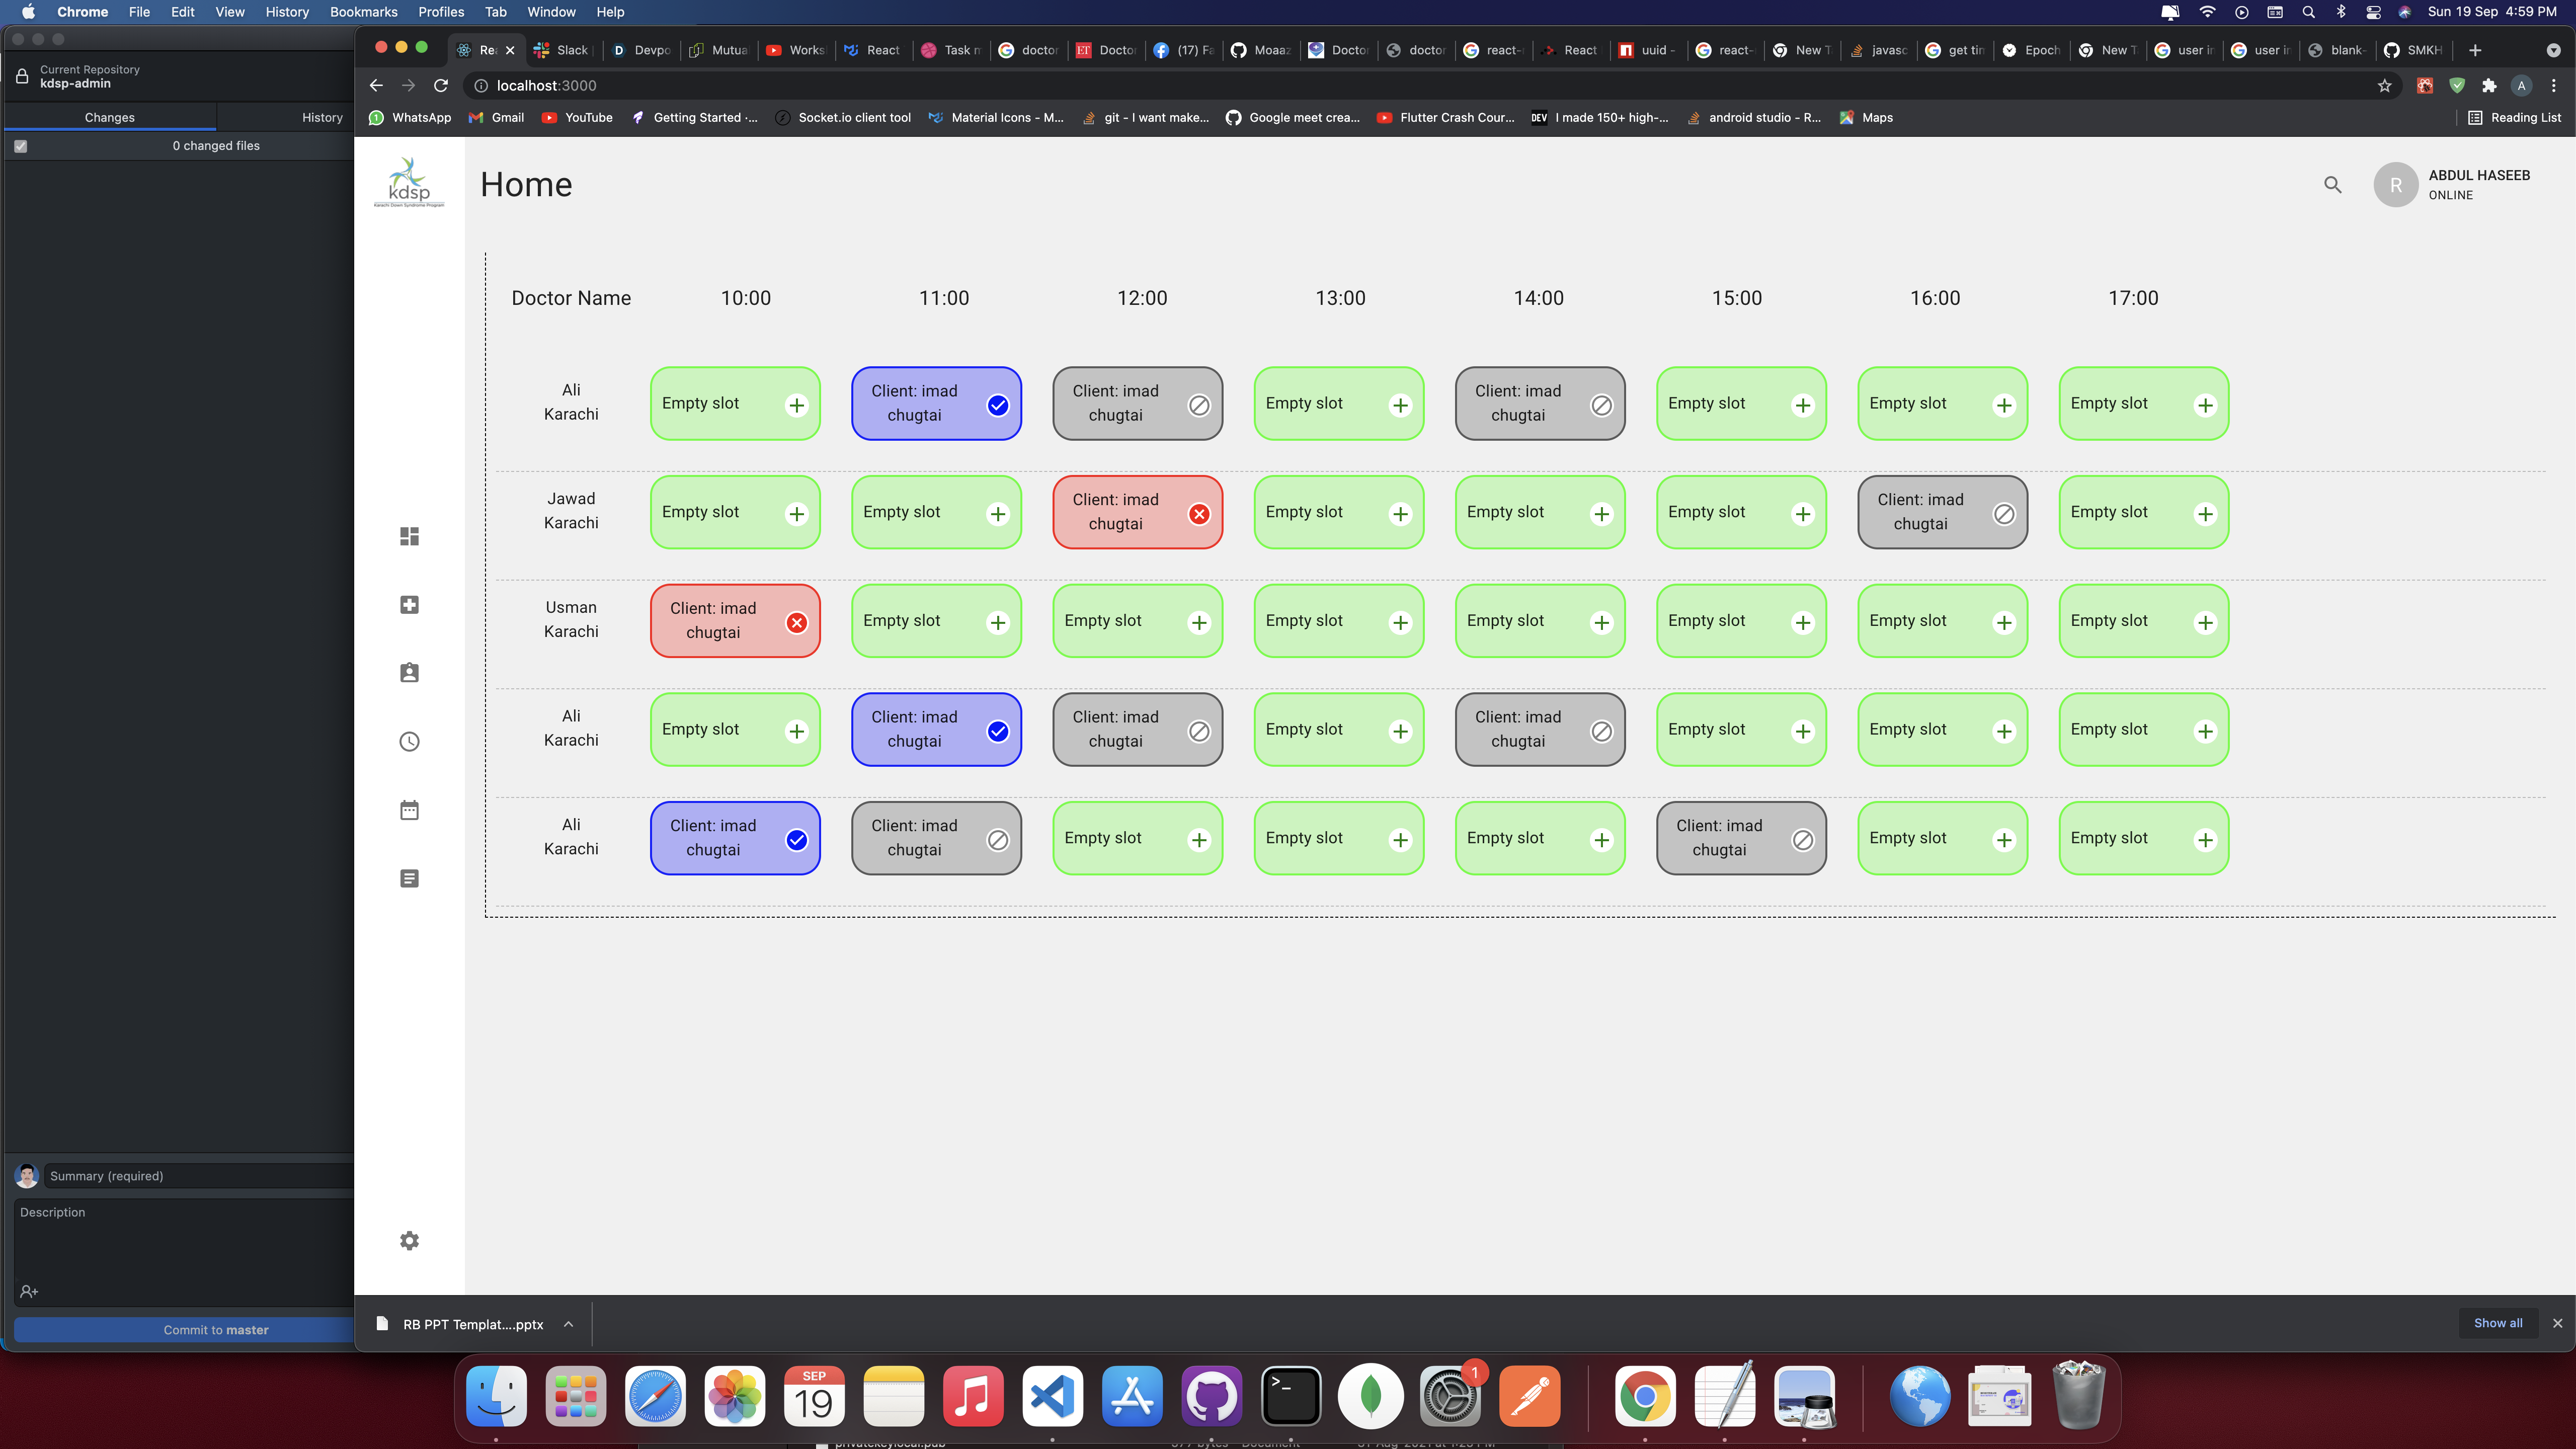Open the calendar sidebar icon
Screen dimensions: 2576x1449
[x=409, y=810]
